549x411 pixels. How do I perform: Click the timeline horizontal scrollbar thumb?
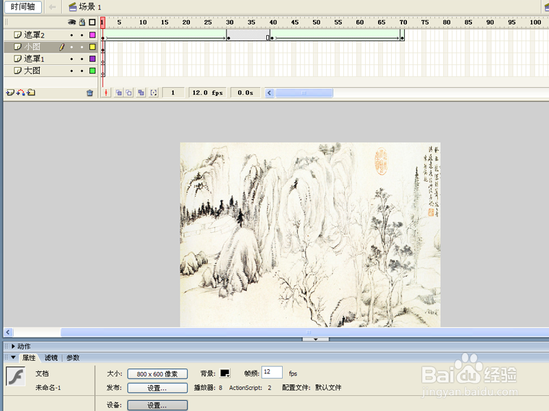pyautogui.click(x=304, y=93)
